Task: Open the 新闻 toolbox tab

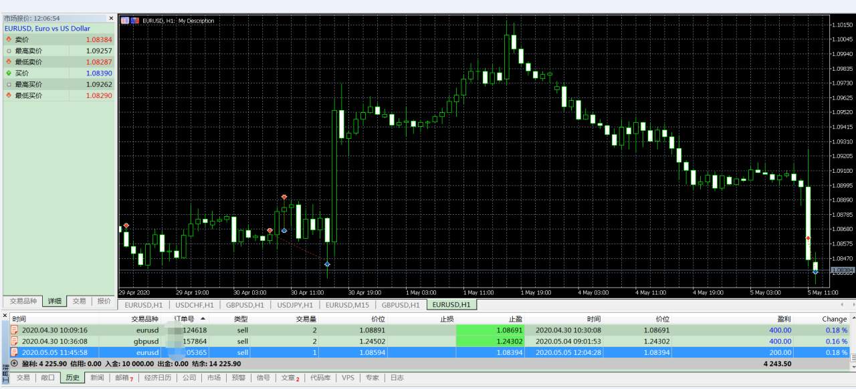Action: pos(97,378)
